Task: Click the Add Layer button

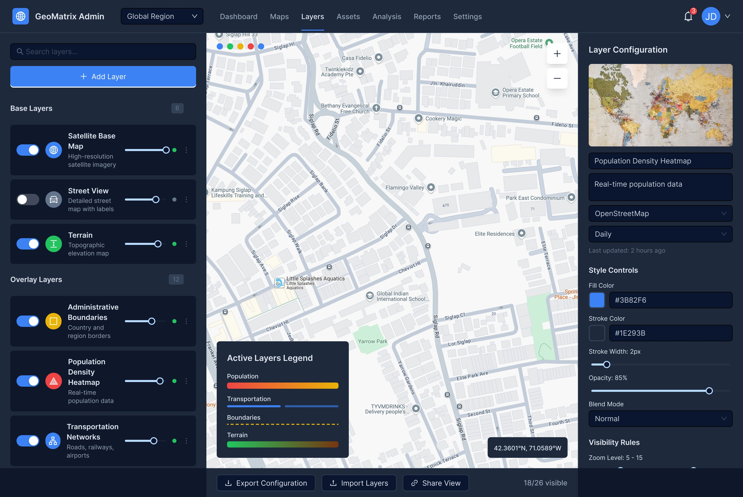Action: tap(103, 76)
